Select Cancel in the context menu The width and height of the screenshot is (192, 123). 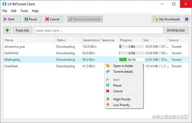coord(124,91)
